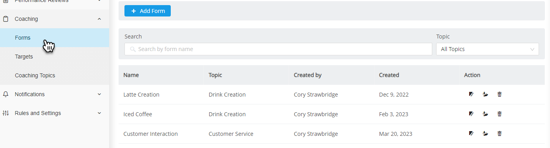This screenshot has height=148, width=550.
Task: Expand the Rules and Settings chevron
Action: coord(99,113)
